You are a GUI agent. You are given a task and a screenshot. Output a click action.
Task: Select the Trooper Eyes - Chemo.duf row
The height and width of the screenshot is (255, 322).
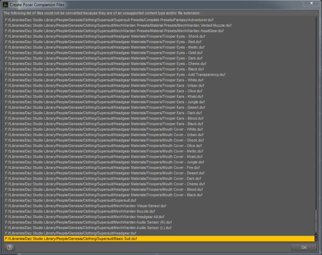point(159,64)
